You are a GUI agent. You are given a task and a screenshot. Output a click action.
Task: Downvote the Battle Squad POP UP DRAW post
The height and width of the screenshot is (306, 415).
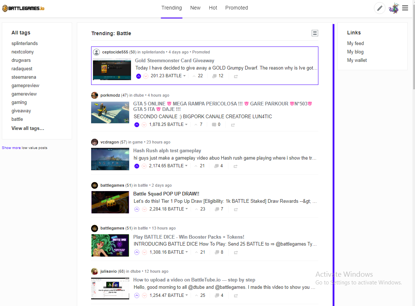[x=144, y=209]
